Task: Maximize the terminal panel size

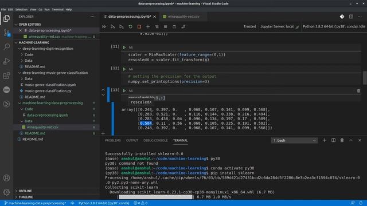Action: pos(351,140)
